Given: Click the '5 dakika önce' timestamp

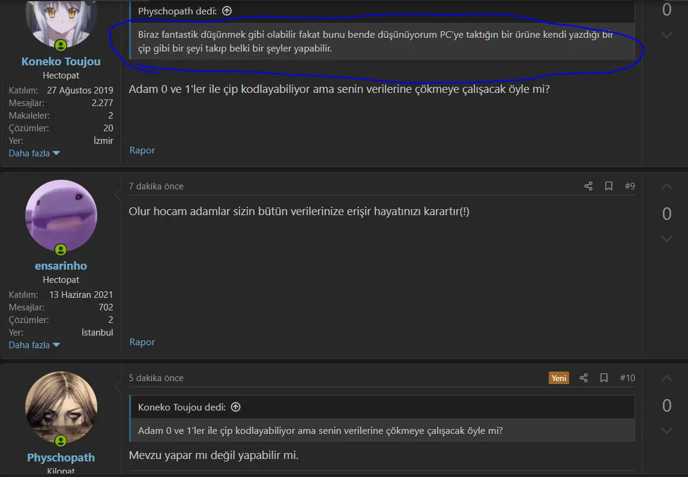Looking at the screenshot, I should click(156, 378).
